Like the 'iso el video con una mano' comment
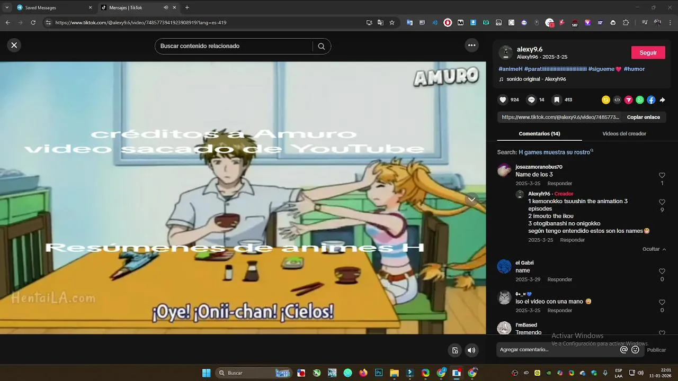The height and width of the screenshot is (381, 678). coord(662,302)
